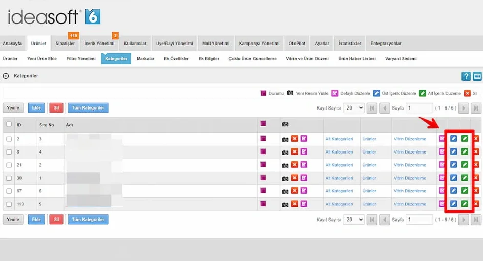Click the blue screen icon beside help
The width and height of the screenshot is (483, 261).
477,76
